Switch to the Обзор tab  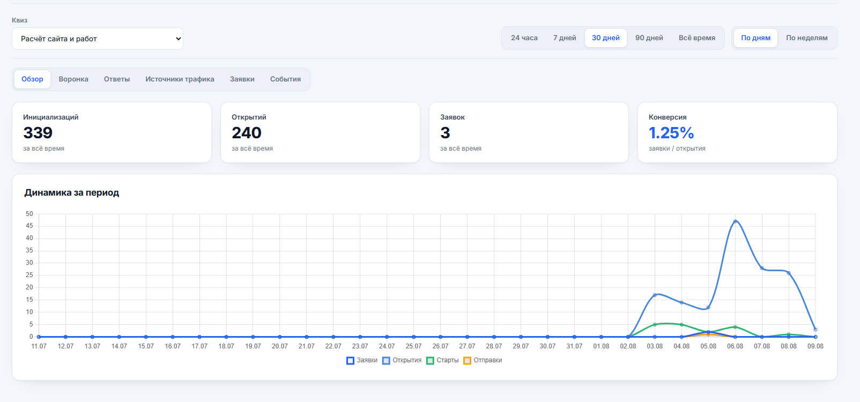point(32,79)
